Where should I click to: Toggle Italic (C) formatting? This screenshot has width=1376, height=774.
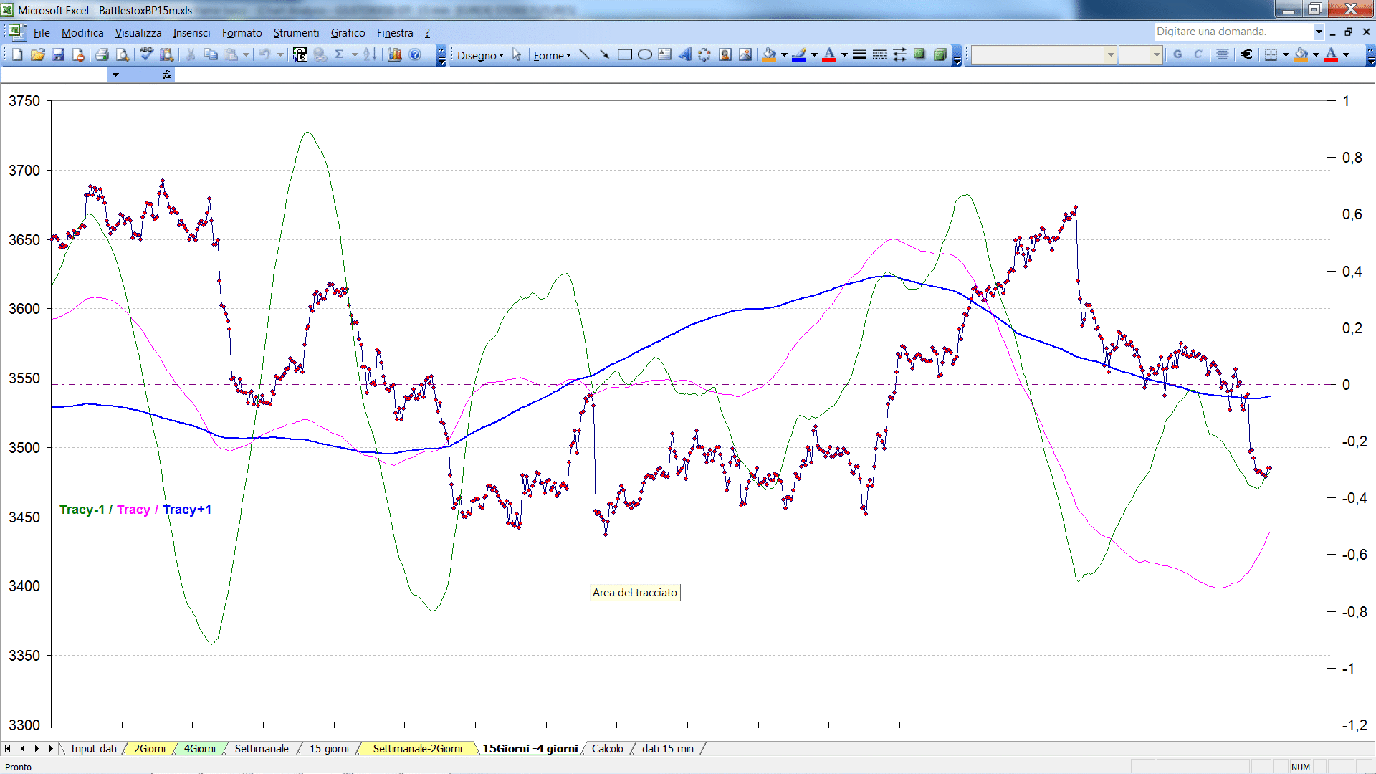[1198, 54]
